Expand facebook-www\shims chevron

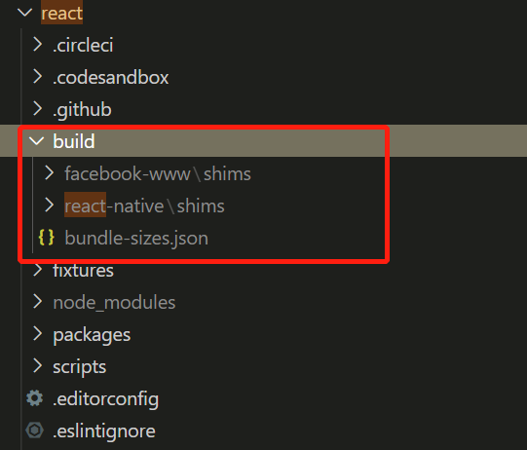pyautogui.click(x=50, y=173)
